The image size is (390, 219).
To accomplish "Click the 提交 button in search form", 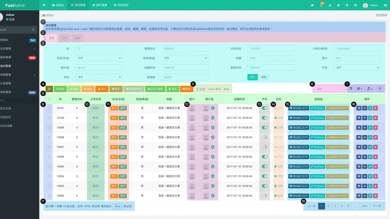I will click(252, 77).
